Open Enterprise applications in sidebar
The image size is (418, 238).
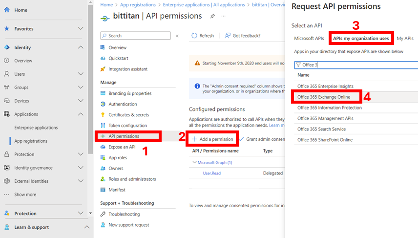pyautogui.click(x=36, y=128)
